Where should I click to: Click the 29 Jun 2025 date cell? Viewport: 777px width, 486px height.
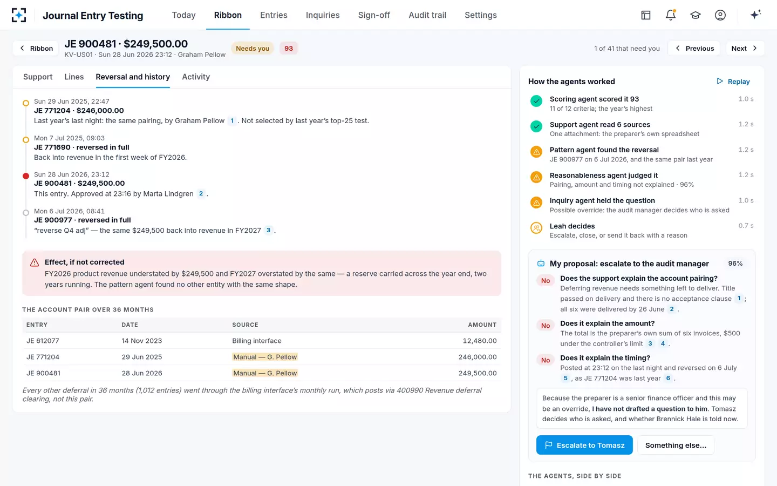pyautogui.click(x=142, y=357)
